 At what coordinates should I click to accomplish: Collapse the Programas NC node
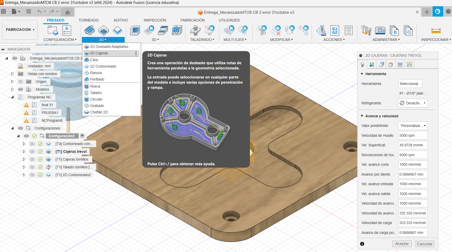[12, 97]
